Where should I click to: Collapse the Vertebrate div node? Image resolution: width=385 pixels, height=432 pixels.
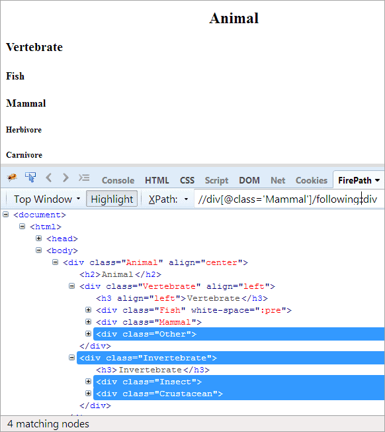tap(72, 286)
